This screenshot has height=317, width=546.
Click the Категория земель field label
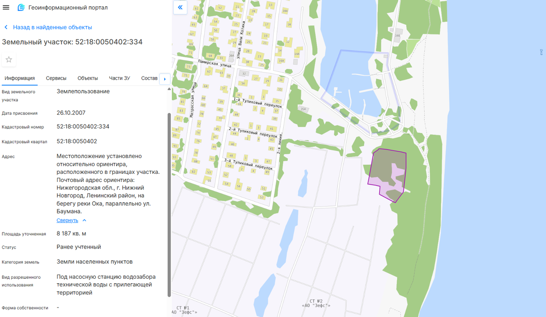click(21, 262)
